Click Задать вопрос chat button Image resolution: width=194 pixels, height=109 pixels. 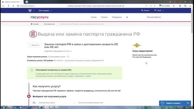point(173,103)
